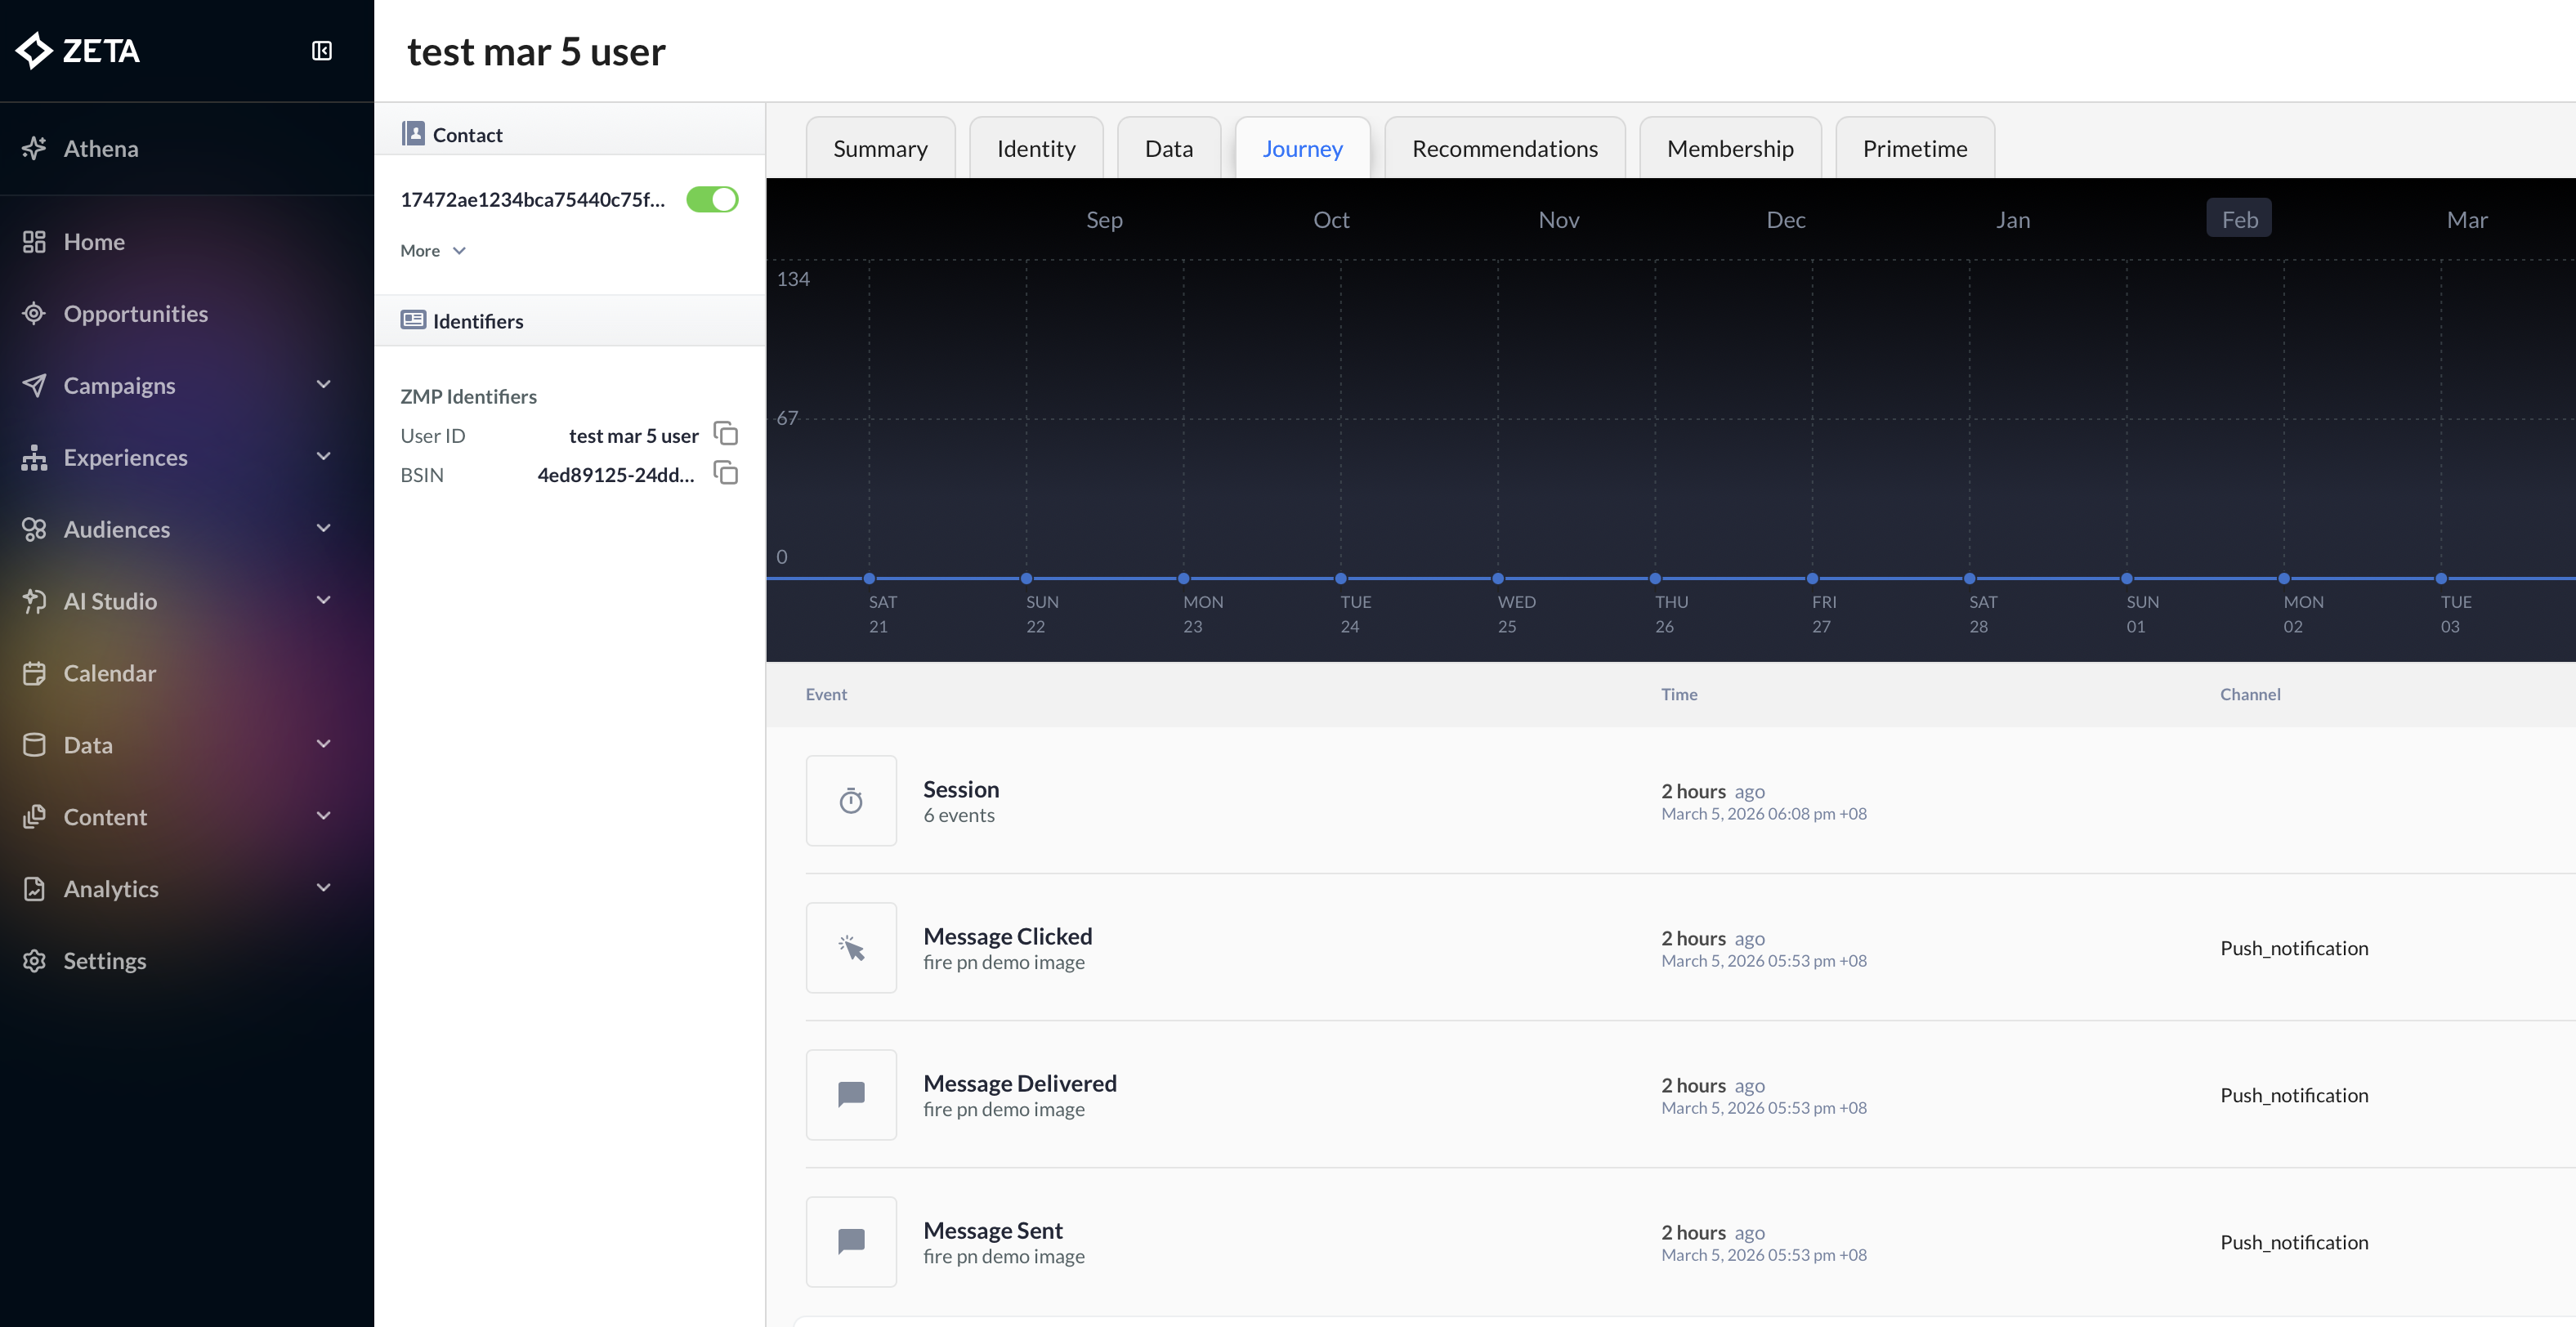The width and height of the screenshot is (2576, 1327).
Task: Click the Contact card icon
Action: click(x=414, y=132)
